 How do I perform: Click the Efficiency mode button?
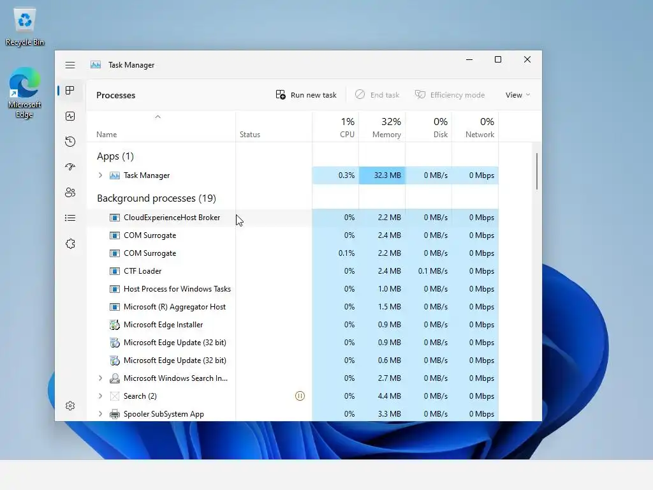[x=450, y=95]
